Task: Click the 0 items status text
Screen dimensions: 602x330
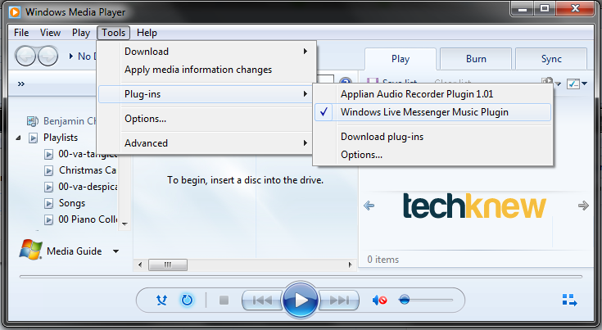Action: (x=382, y=260)
